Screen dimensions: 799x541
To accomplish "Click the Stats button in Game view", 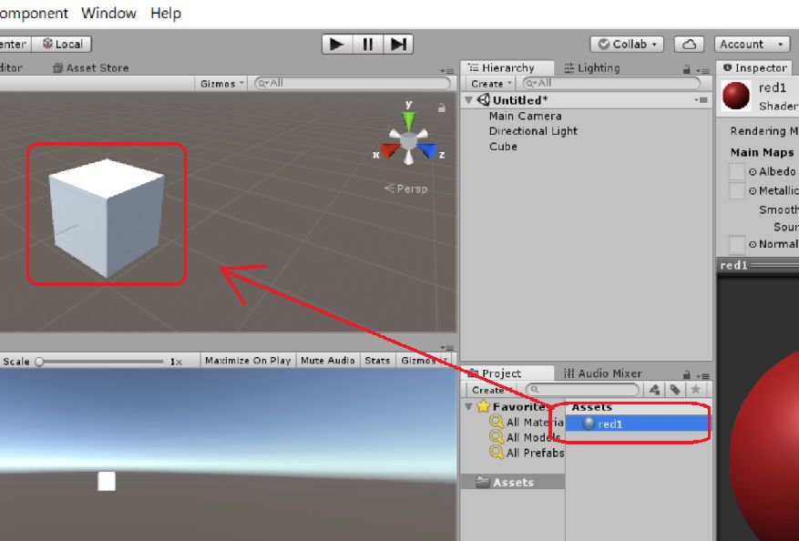I will click(377, 361).
